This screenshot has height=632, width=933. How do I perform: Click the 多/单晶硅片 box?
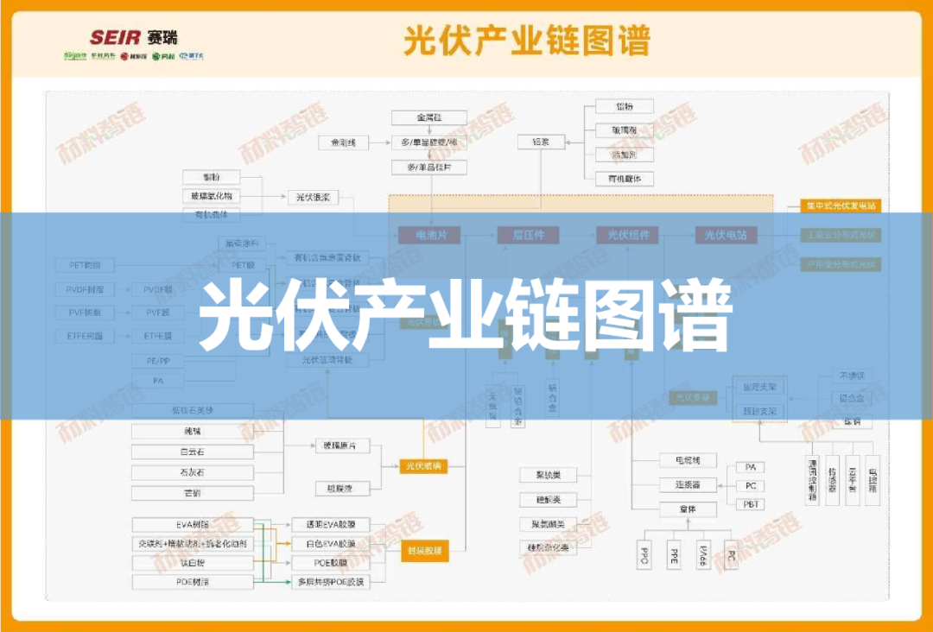[x=429, y=167]
